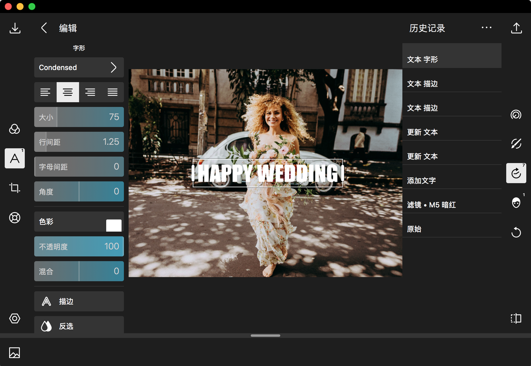Justify text alignment
Screen dimensions: 531x366
click(113, 92)
